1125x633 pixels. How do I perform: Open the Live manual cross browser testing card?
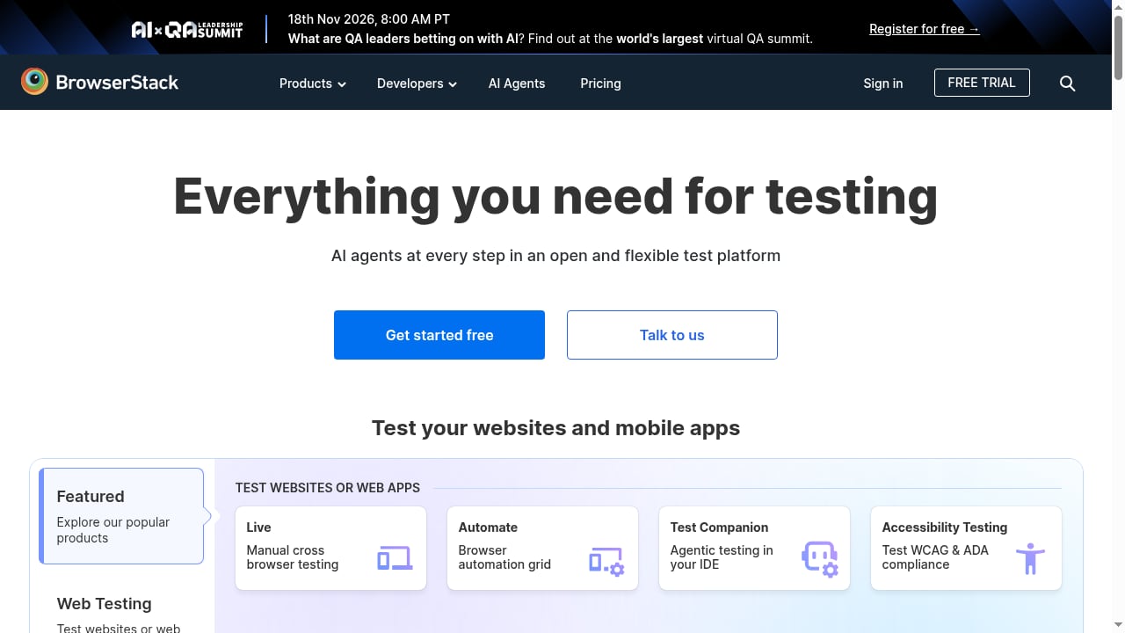(330, 548)
